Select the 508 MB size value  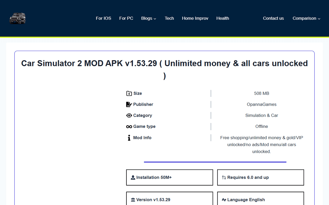point(261,93)
